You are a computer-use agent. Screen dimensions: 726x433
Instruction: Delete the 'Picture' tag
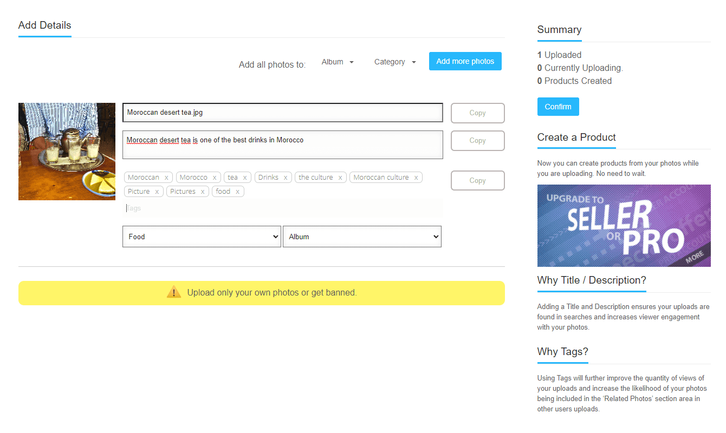tap(157, 192)
